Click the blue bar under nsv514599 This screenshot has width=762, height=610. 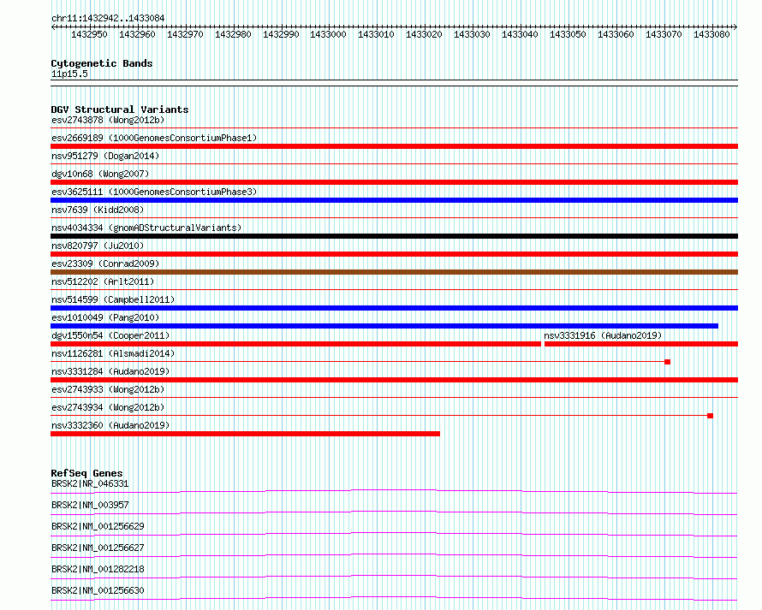pos(394,308)
